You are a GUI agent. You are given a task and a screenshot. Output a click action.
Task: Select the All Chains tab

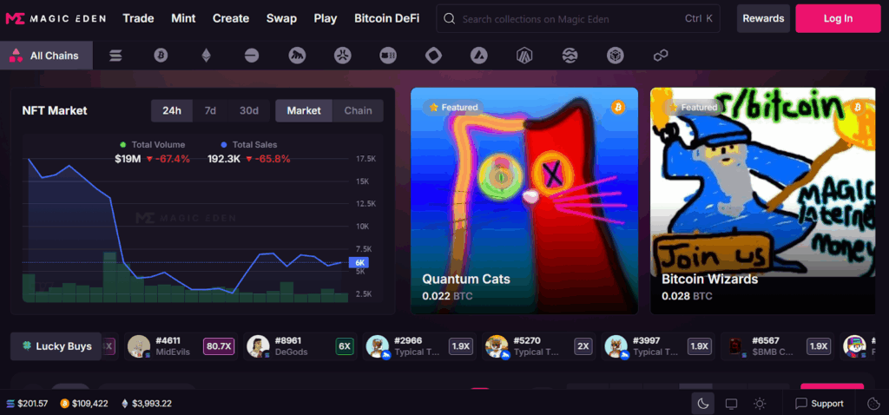point(47,56)
